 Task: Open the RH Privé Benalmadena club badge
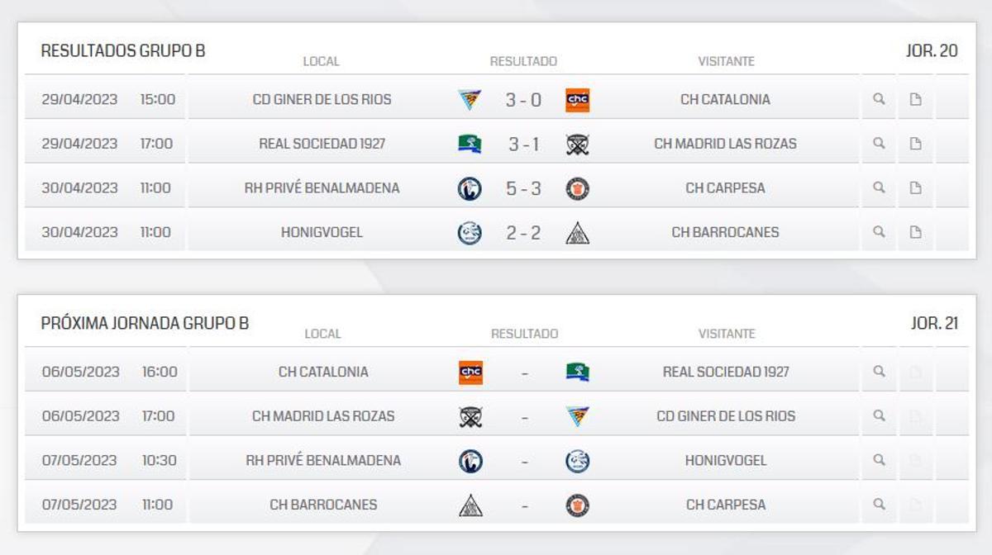coord(470,187)
